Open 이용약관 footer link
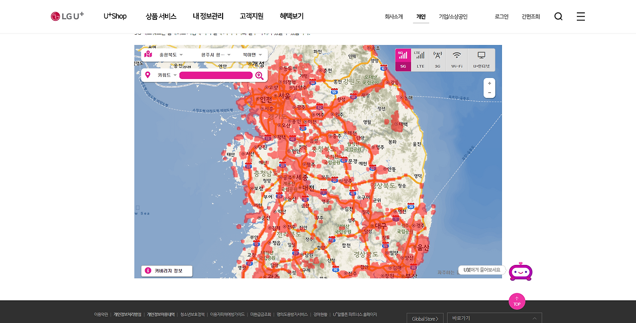The height and width of the screenshot is (323, 636). [x=101, y=315]
